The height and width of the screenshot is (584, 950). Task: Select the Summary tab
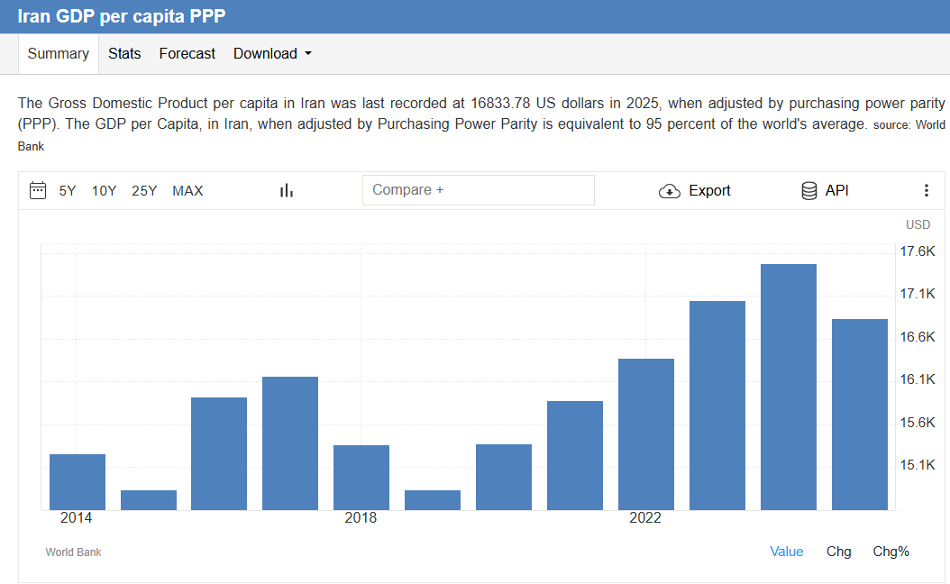59,53
